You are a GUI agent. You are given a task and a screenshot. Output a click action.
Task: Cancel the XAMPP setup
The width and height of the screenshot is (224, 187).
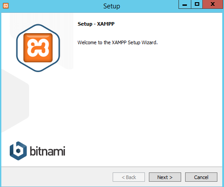coord(201,177)
